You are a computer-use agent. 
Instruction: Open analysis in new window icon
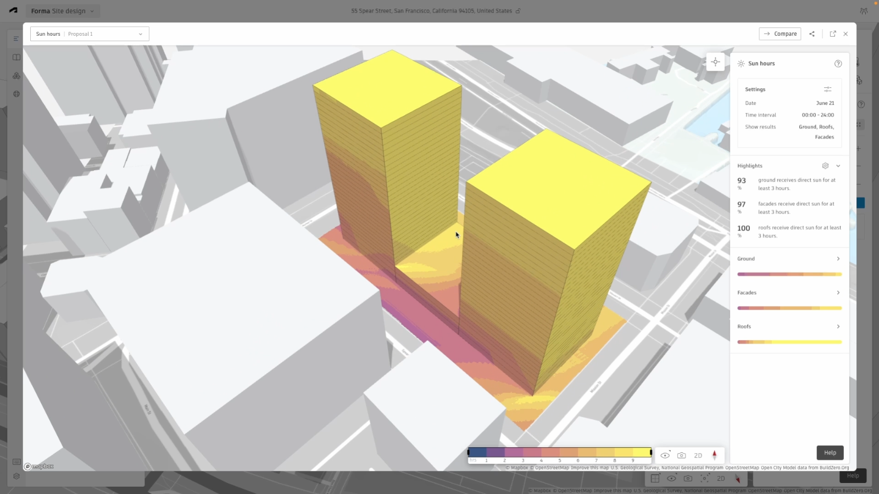833,34
